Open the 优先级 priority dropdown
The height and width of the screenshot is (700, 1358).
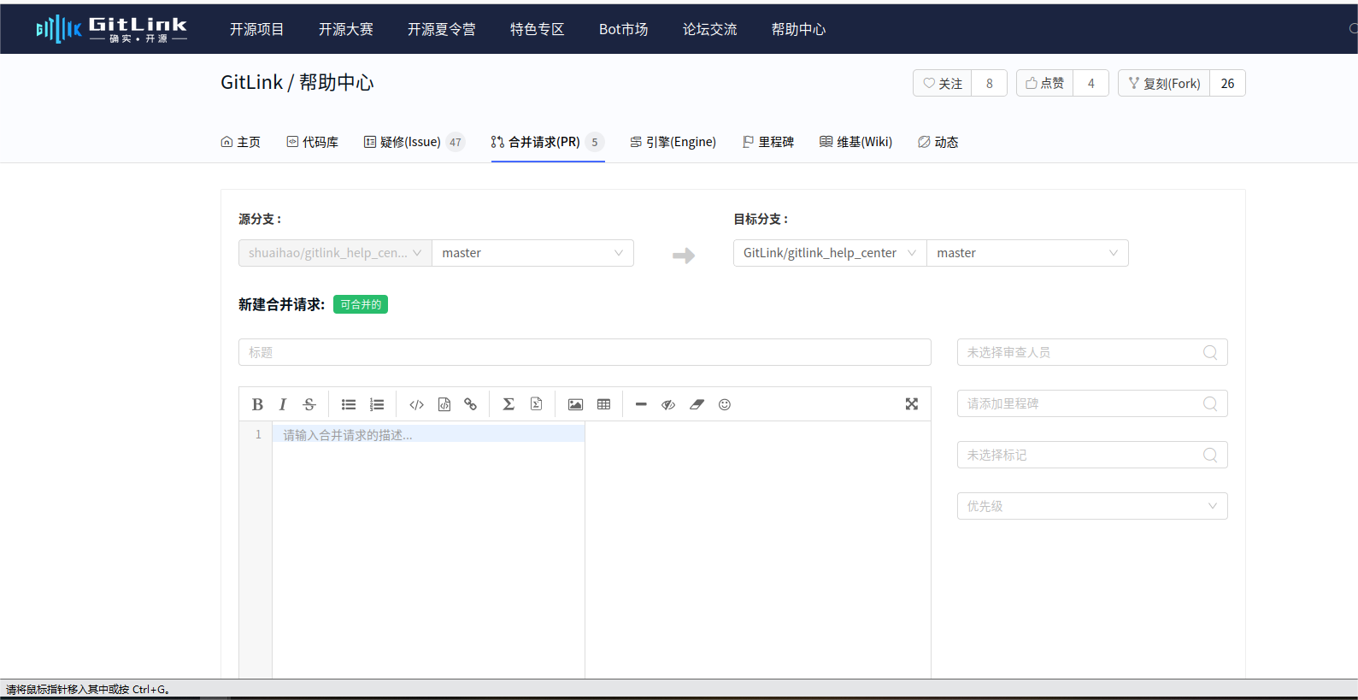coord(1092,506)
